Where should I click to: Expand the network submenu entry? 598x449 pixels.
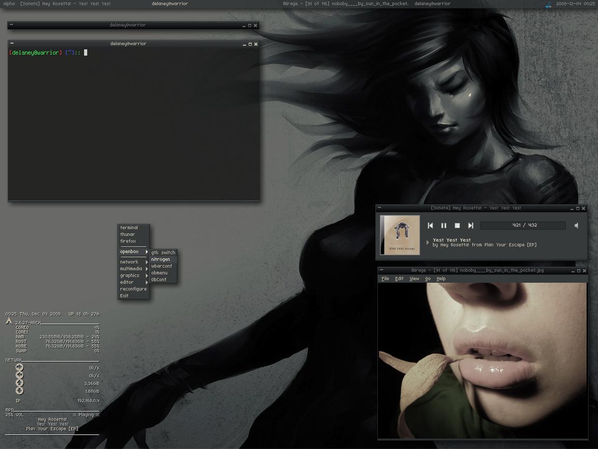[133, 262]
